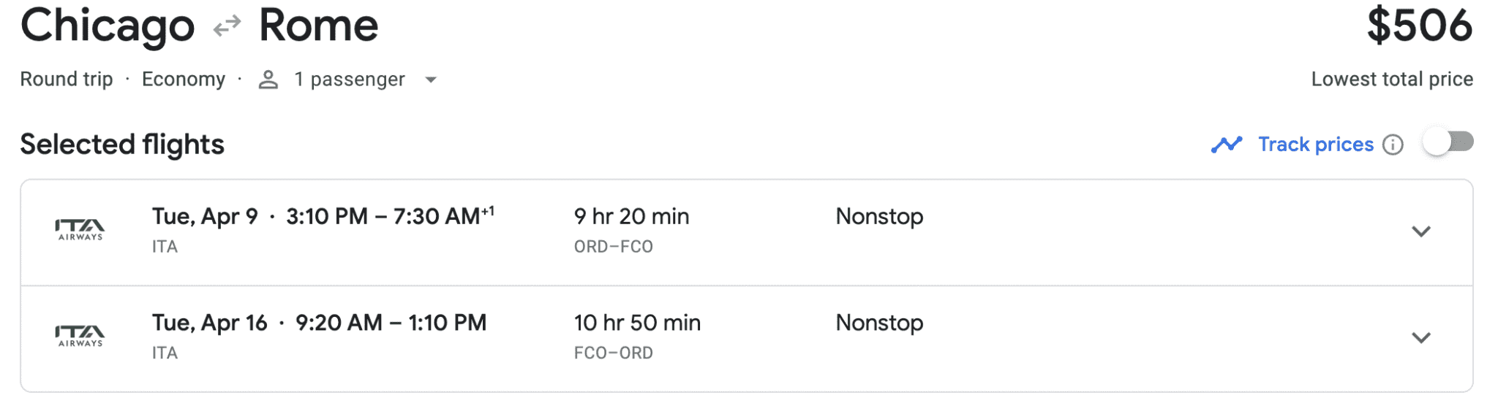Enable the Track prices toggle

[1448, 142]
